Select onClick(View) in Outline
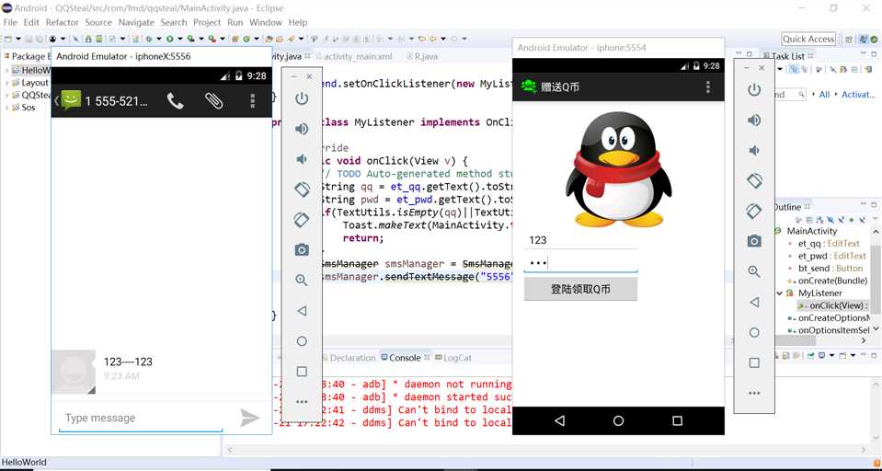The width and height of the screenshot is (882, 471). pos(840,305)
